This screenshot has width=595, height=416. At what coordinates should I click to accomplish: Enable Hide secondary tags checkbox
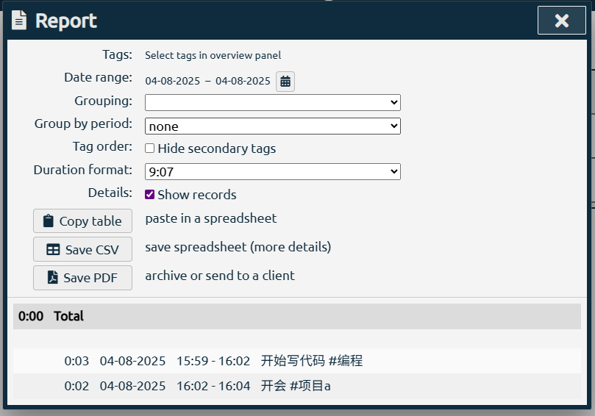coord(149,148)
